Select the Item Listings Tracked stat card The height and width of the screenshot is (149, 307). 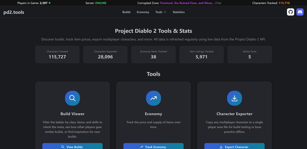202,54
